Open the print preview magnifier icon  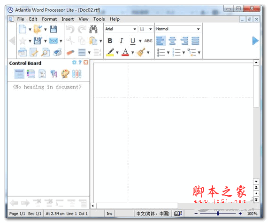(46, 52)
